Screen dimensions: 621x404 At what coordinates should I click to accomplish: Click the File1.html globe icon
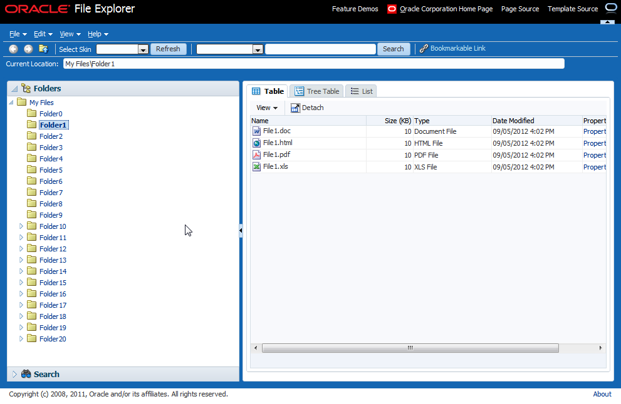pyautogui.click(x=257, y=143)
